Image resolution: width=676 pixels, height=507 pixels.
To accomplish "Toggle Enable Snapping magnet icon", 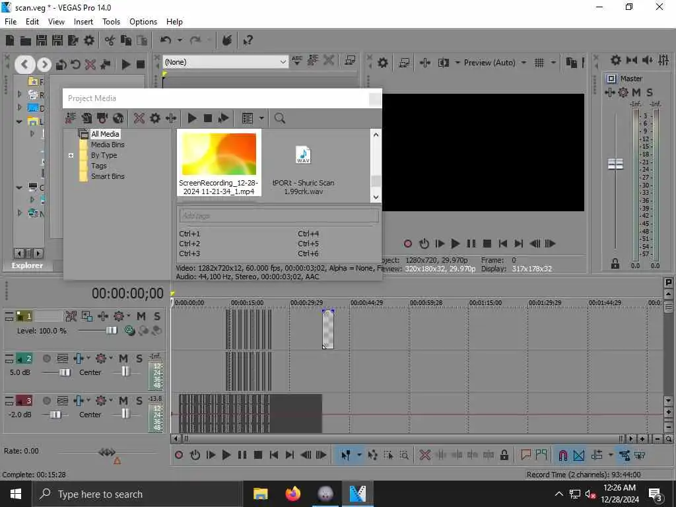I will click(x=562, y=456).
